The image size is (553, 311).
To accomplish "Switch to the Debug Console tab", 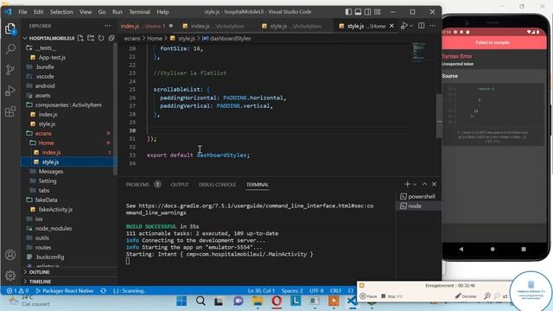I will point(217,184).
